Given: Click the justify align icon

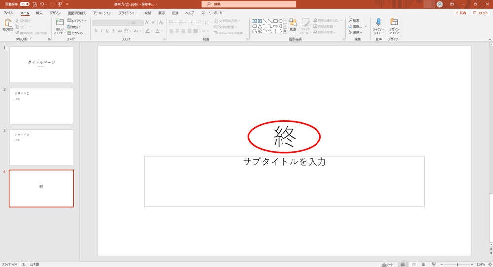Looking at the screenshot, I should point(190,31).
